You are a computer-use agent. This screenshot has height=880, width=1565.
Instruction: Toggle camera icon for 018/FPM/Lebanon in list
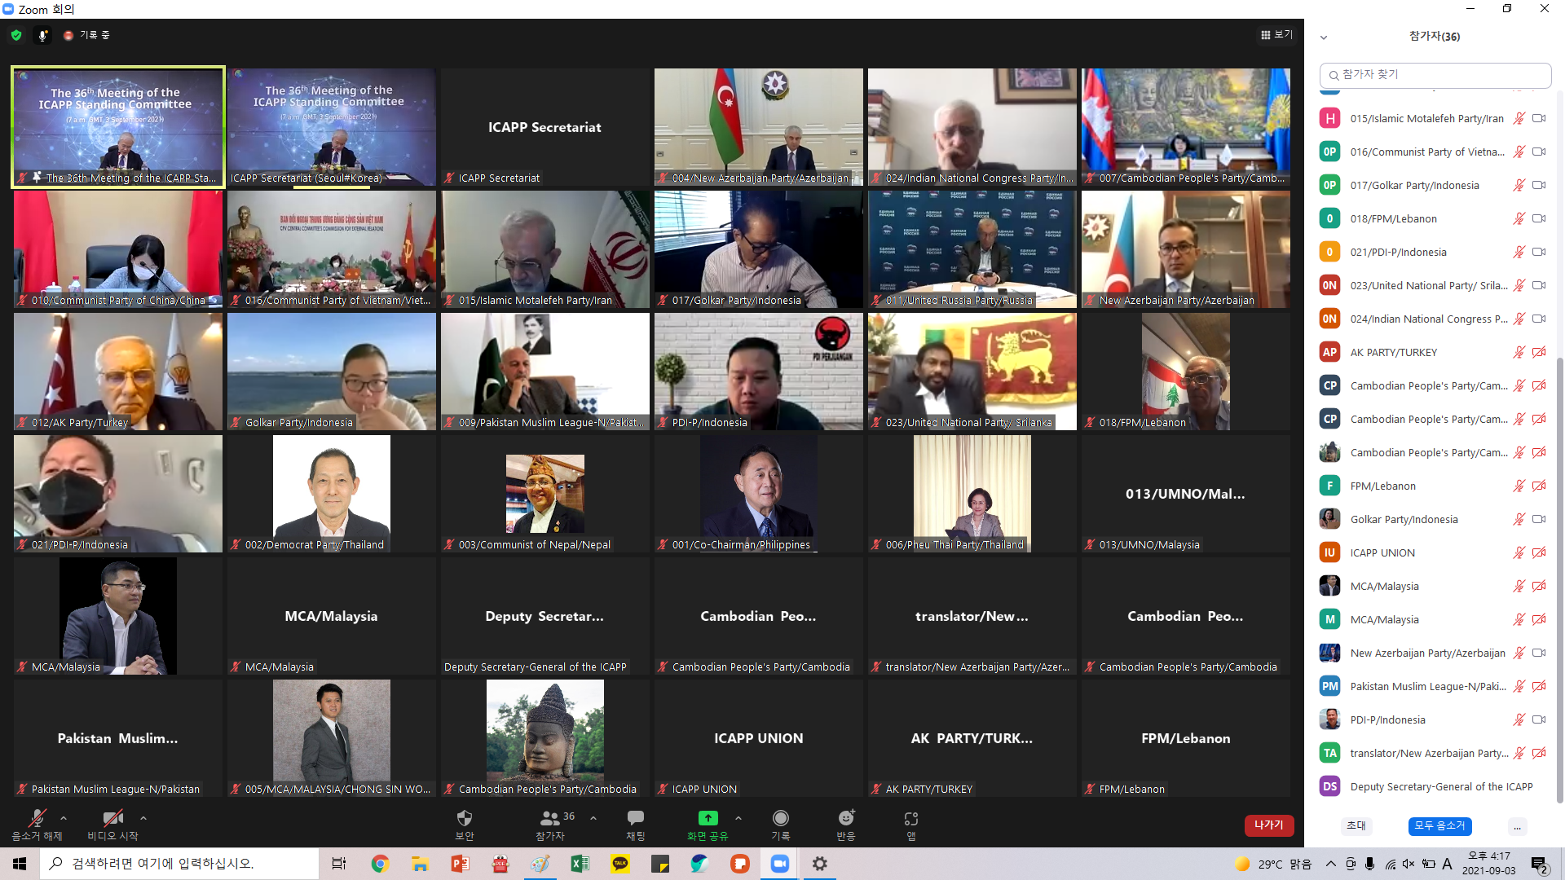pyautogui.click(x=1539, y=219)
